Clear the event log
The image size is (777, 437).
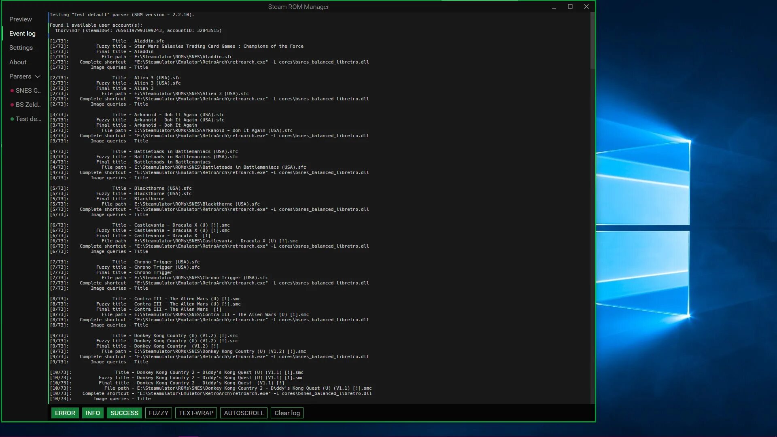pyautogui.click(x=287, y=413)
